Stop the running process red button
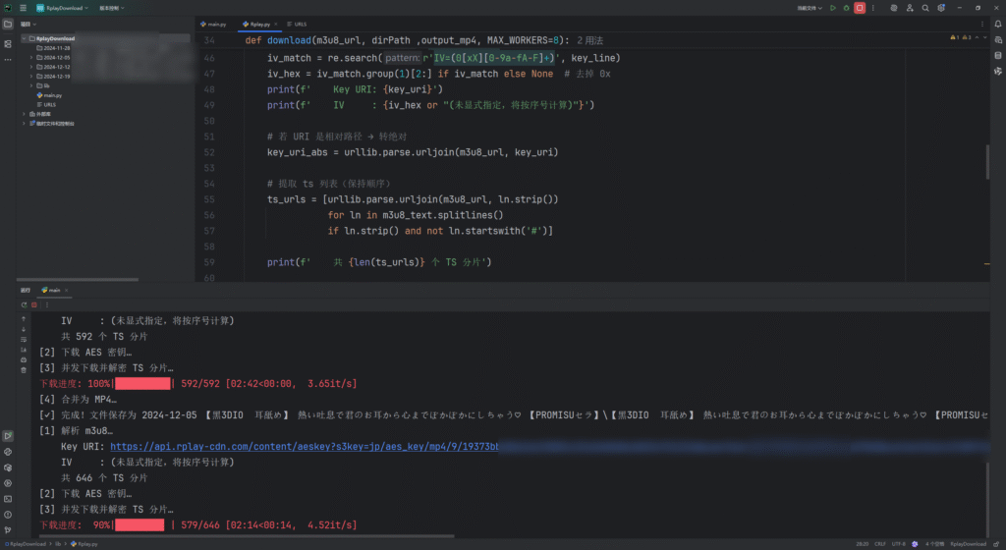This screenshot has height=550, width=1006. click(x=860, y=8)
